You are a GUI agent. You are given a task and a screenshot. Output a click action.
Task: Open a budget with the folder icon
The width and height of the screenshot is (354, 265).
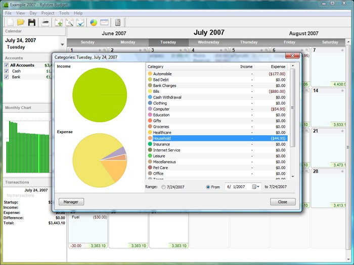click(21, 22)
